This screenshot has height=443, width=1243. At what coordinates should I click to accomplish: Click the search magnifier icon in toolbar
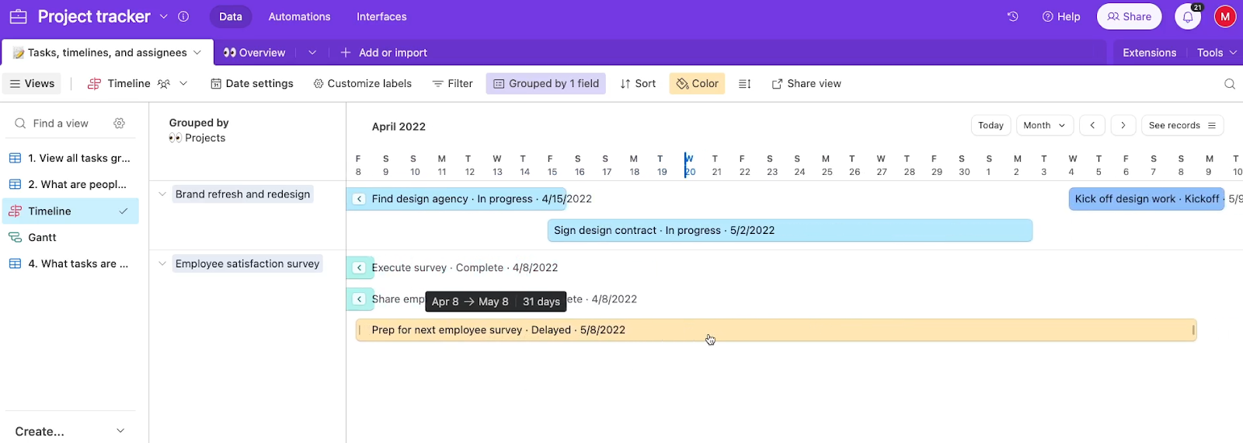[x=1229, y=84]
